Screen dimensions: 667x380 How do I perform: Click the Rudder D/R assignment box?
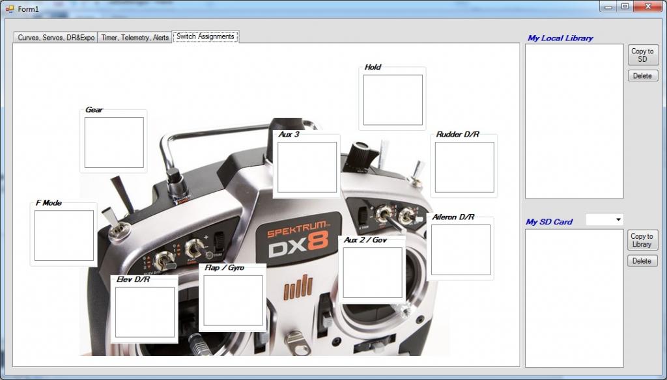(x=464, y=167)
